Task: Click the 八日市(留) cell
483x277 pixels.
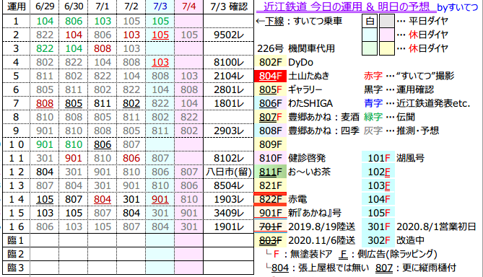Action: click(x=229, y=172)
